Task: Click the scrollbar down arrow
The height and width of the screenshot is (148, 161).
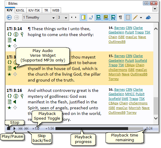Action: [x=156, y=118]
